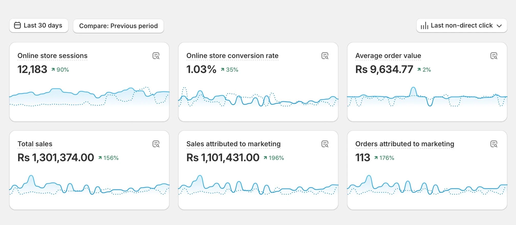
Task: Expand the Last non-direct click dropdown
Action: tap(461, 26)
